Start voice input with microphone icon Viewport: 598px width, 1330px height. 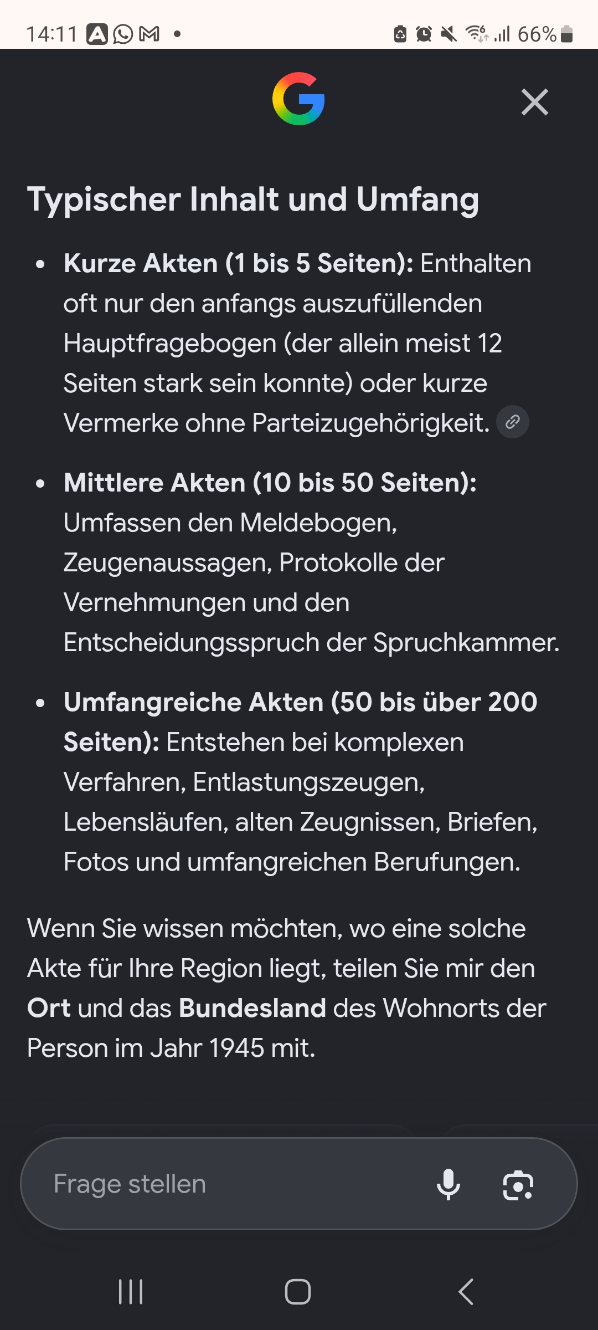click(x=448, y=1184)
